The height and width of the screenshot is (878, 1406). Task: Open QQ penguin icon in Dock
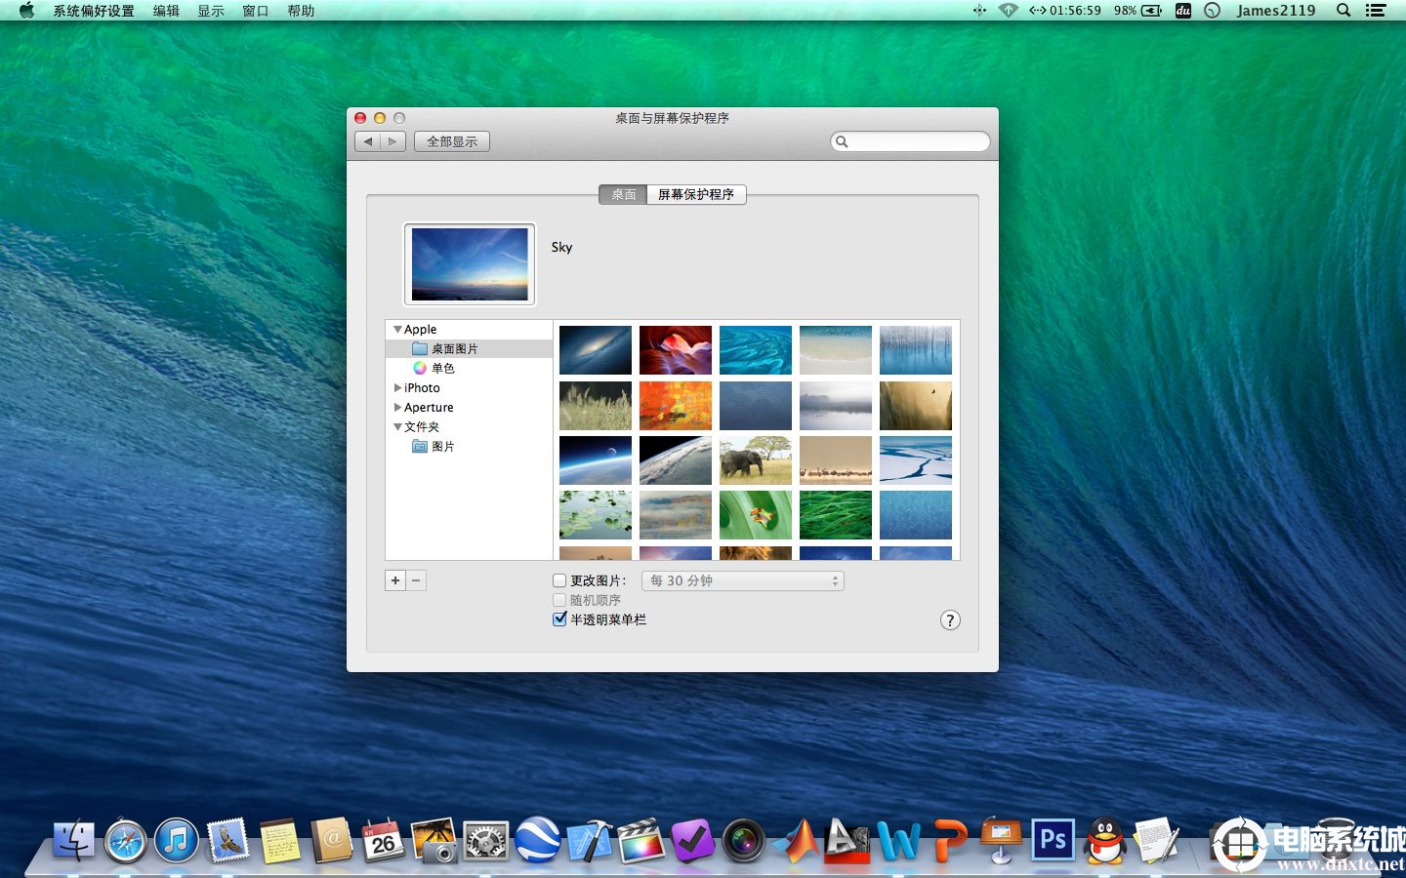click(x=1105, y=840)
